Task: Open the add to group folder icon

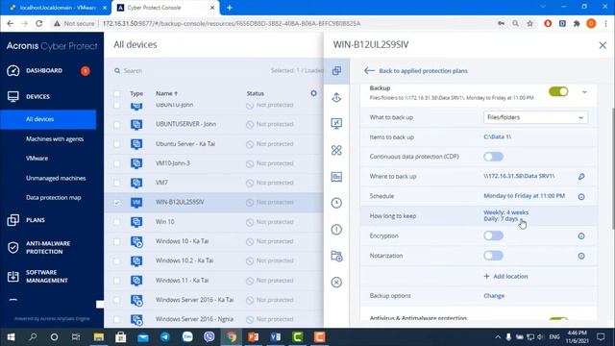Action: pos(336,257)
